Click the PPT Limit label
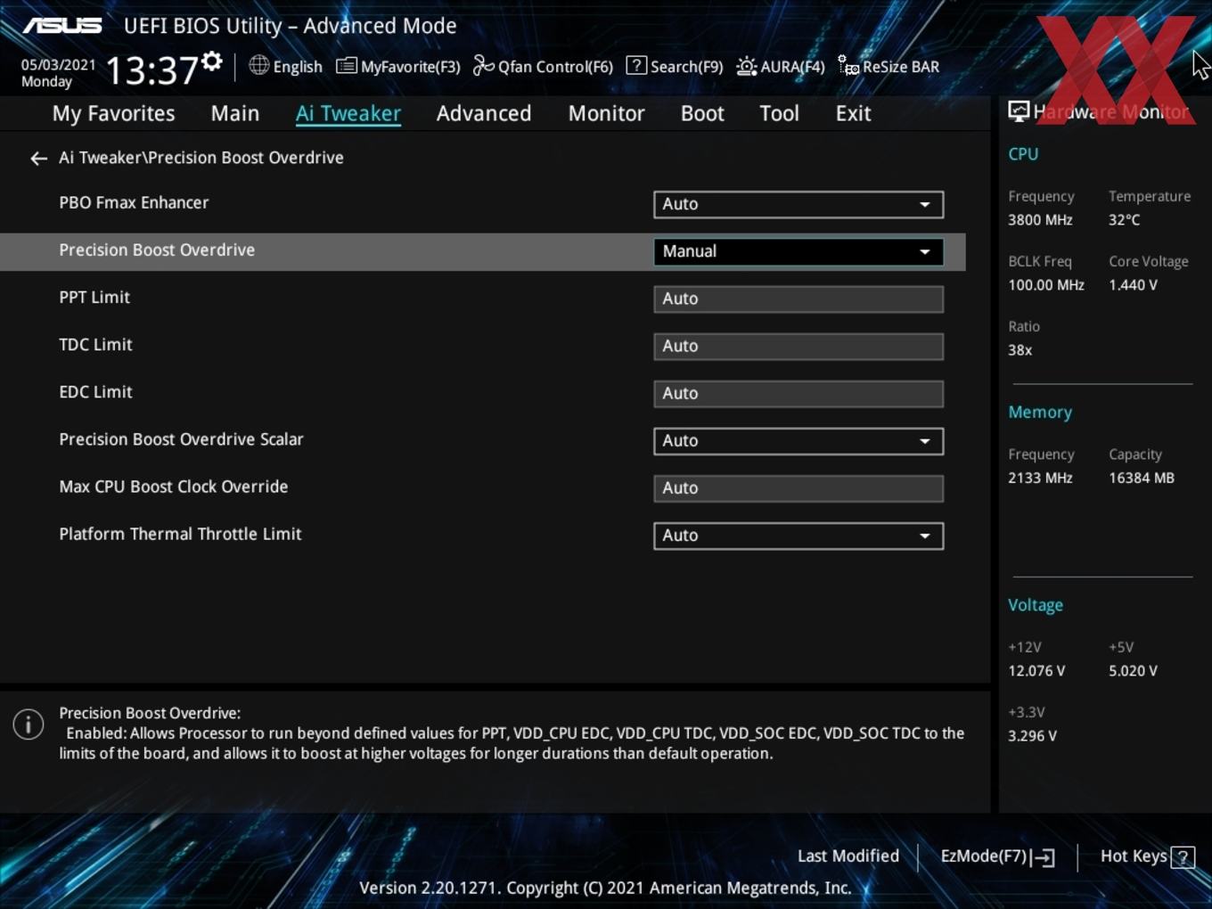The width and height of the screenshot is (1212, 909). pyautogui.click(x=94, y=297)
